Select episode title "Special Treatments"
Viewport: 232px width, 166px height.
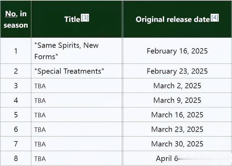[69, 71]
